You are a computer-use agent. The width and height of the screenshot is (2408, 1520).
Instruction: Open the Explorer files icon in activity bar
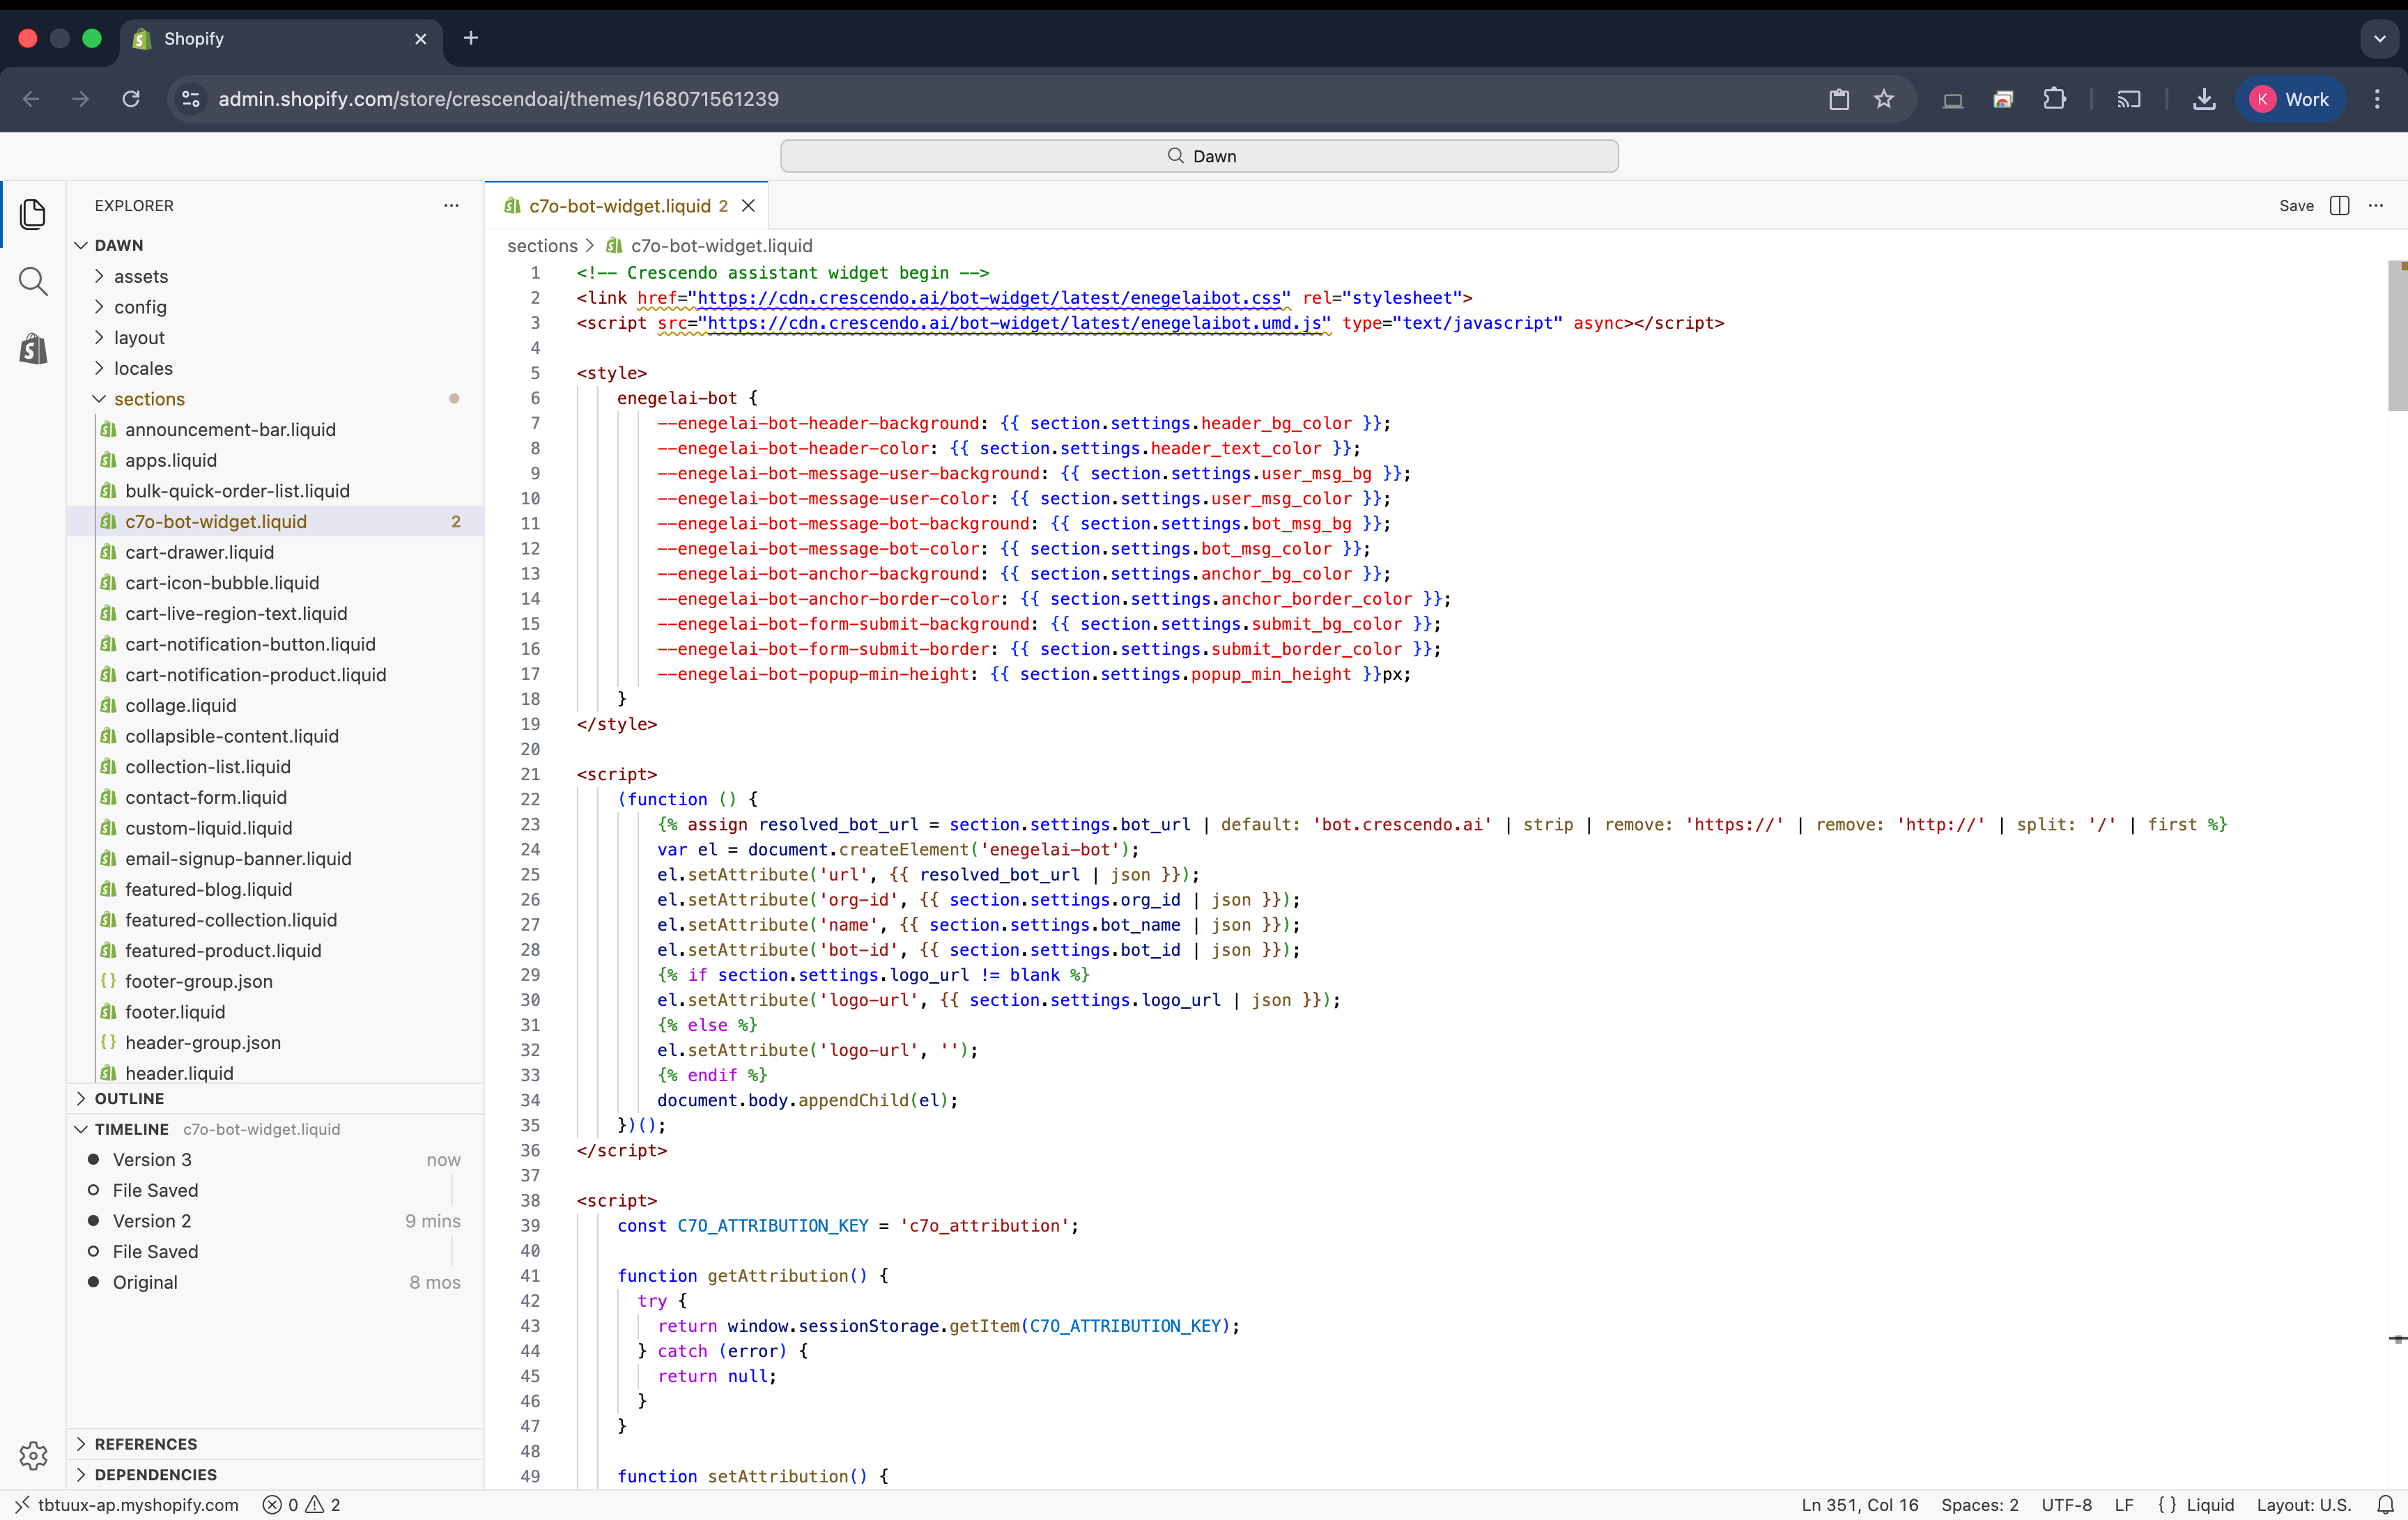pos(33,214)
